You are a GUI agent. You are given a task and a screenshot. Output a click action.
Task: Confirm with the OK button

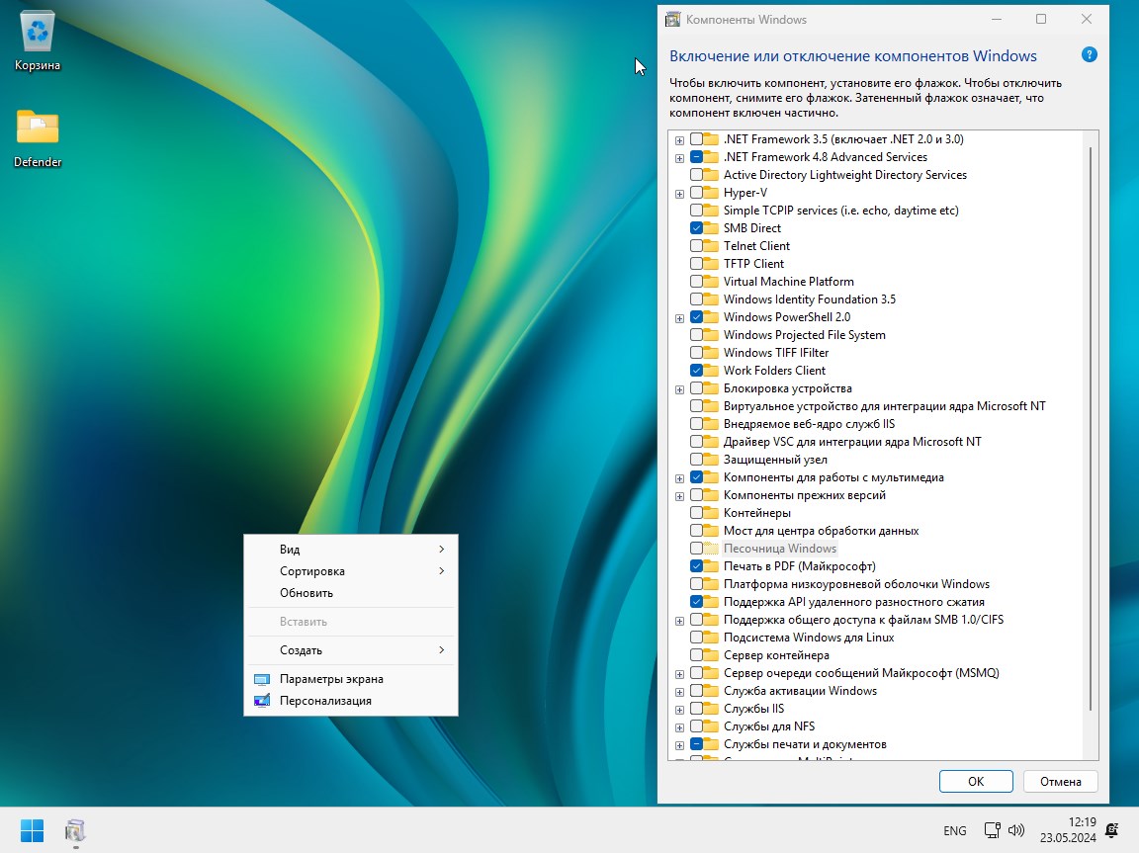(x=976, y=781)
